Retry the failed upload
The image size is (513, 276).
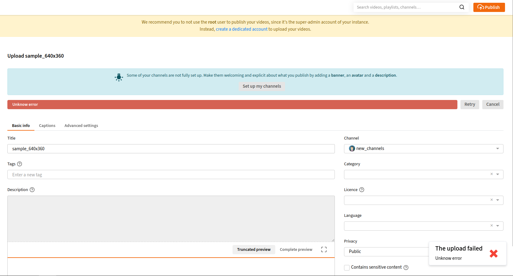(x=470, y=104)
